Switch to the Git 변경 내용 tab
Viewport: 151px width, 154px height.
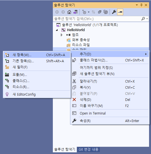coord(88,149)
